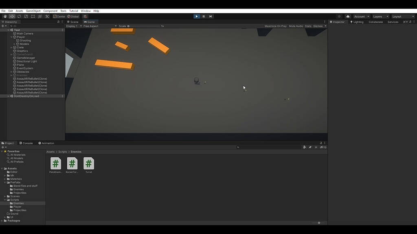Enable Mute Audio in the Game view
Screen dimensions: 417x234
[x=296, y=26]
